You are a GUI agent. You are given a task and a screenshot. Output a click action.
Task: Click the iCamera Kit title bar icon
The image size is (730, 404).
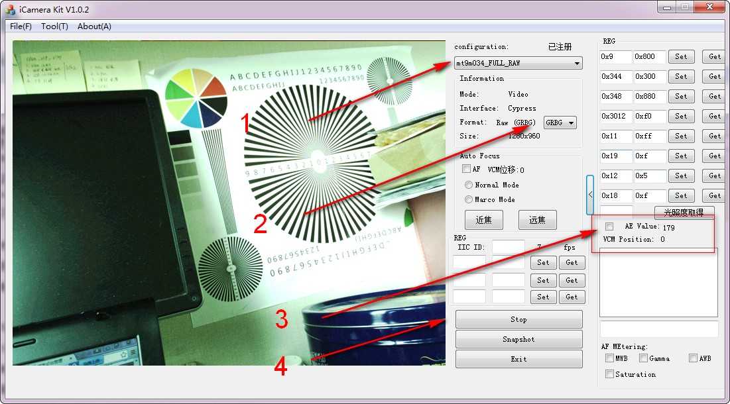click(x=10, y=9)
